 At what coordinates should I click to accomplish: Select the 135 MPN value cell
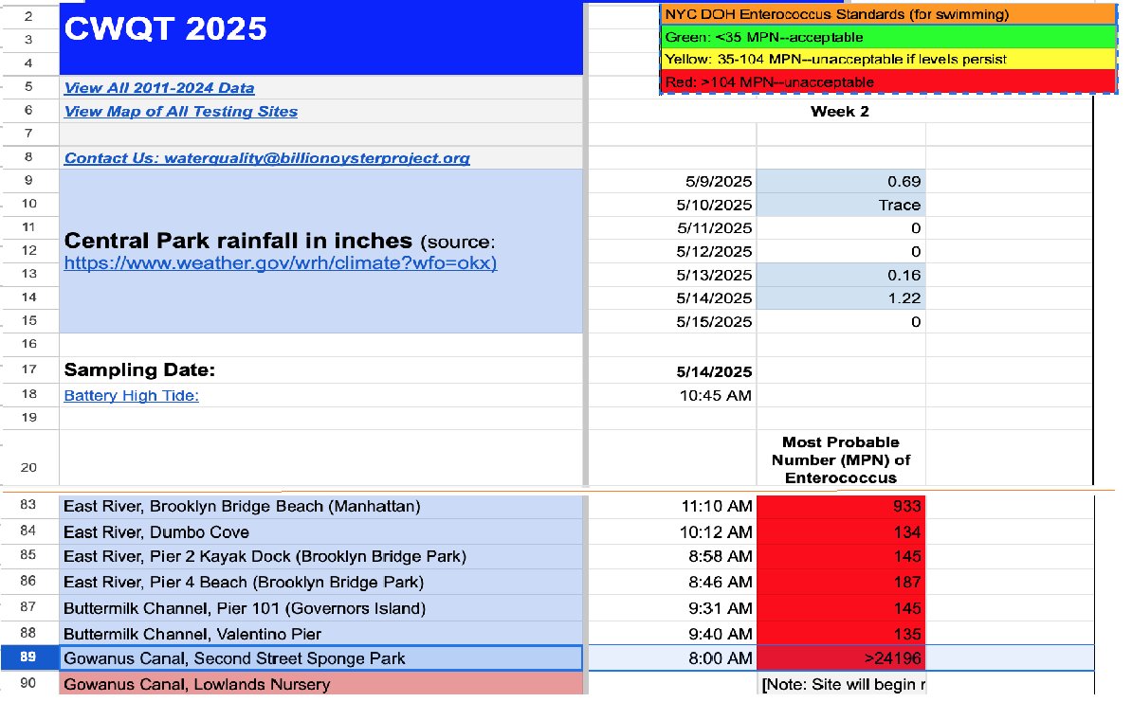tap(841, 634)
